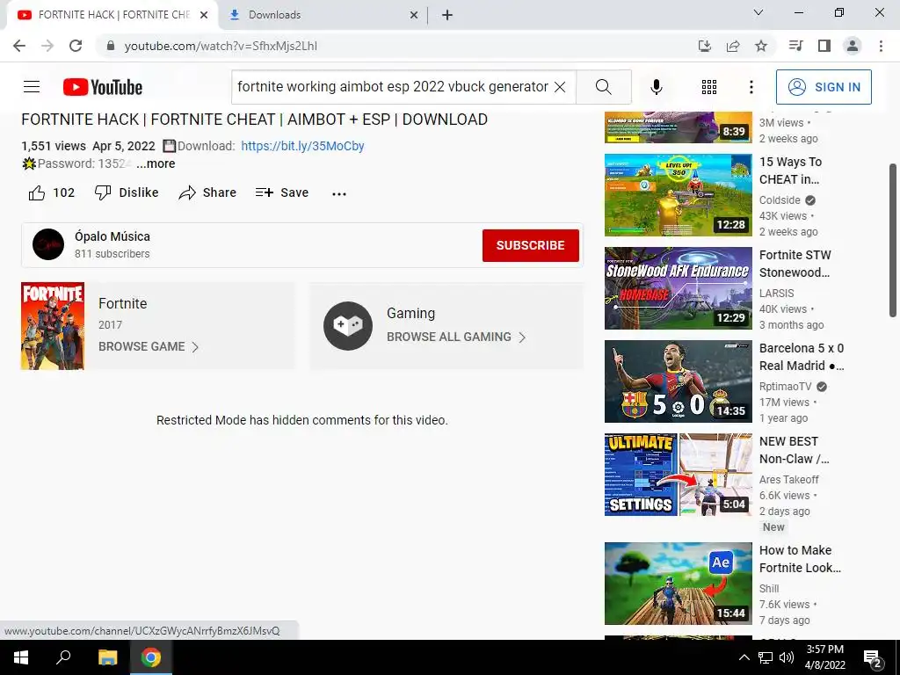The image size is (900, 675).
Task: Click the Chrome taskbar icon
Action: pyautogui.click(x=151, y=657)
